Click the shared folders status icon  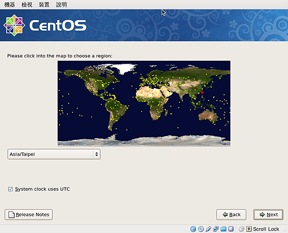coord(223,229)
